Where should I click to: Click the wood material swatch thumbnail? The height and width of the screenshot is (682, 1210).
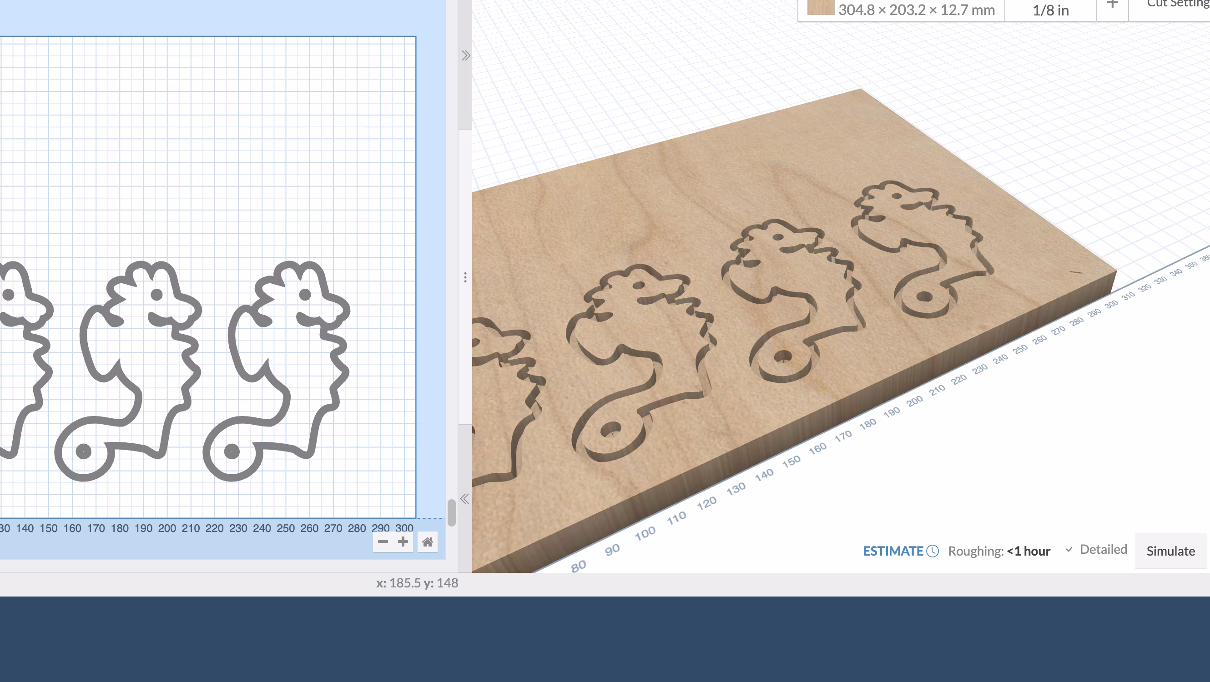pos(820,8)
